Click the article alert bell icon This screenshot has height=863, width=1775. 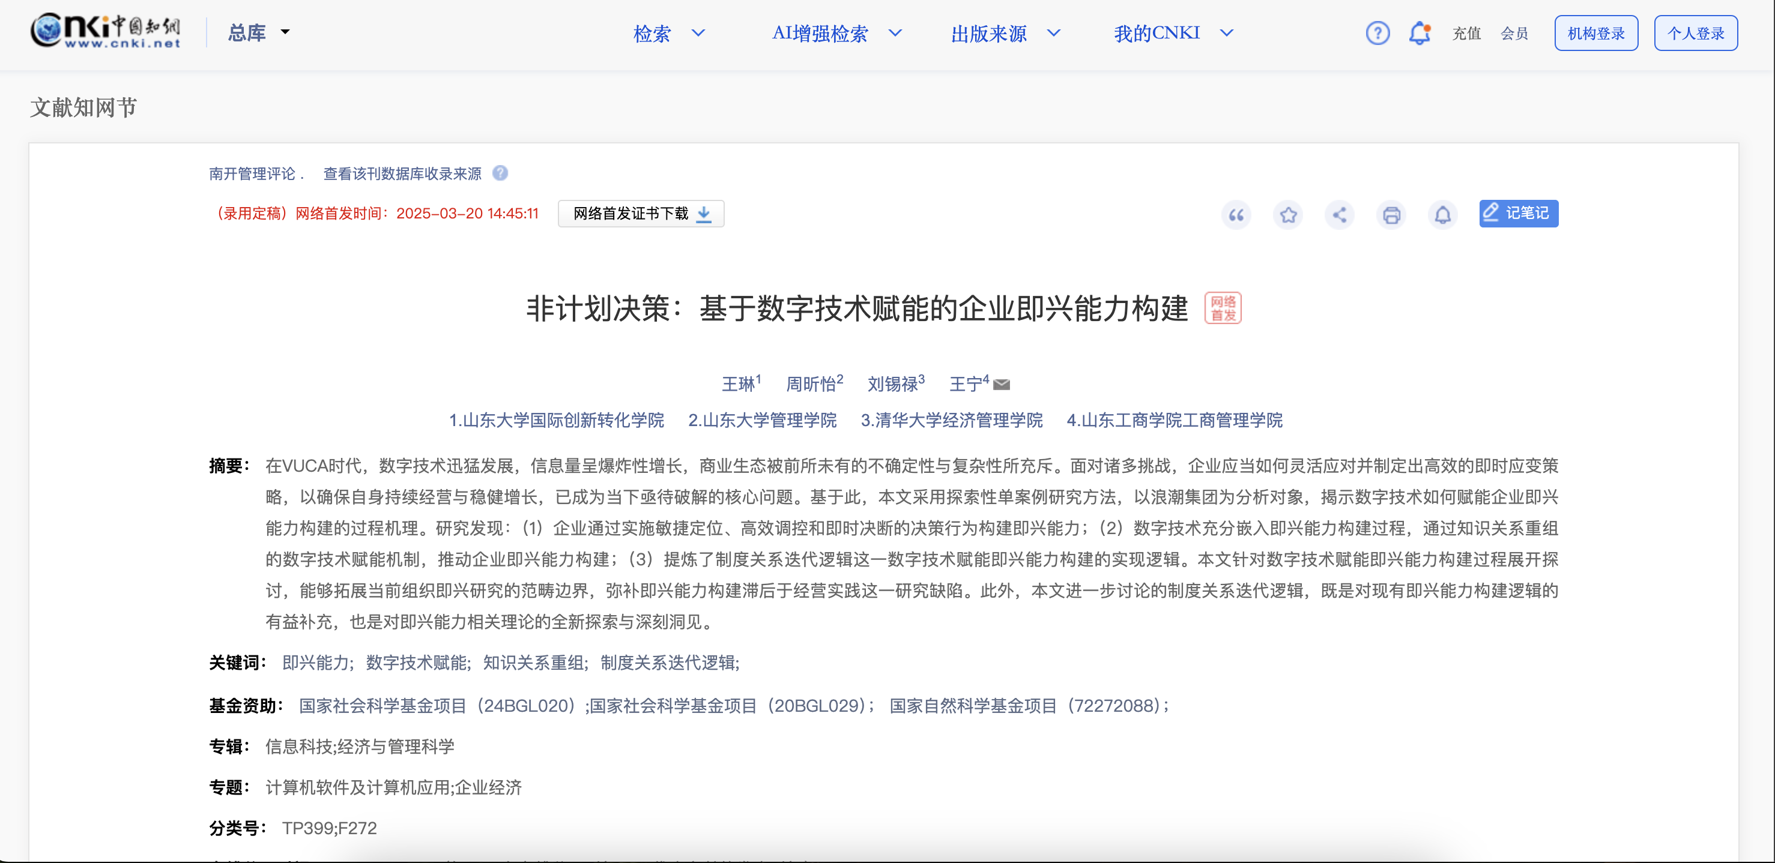(1443, 215)
